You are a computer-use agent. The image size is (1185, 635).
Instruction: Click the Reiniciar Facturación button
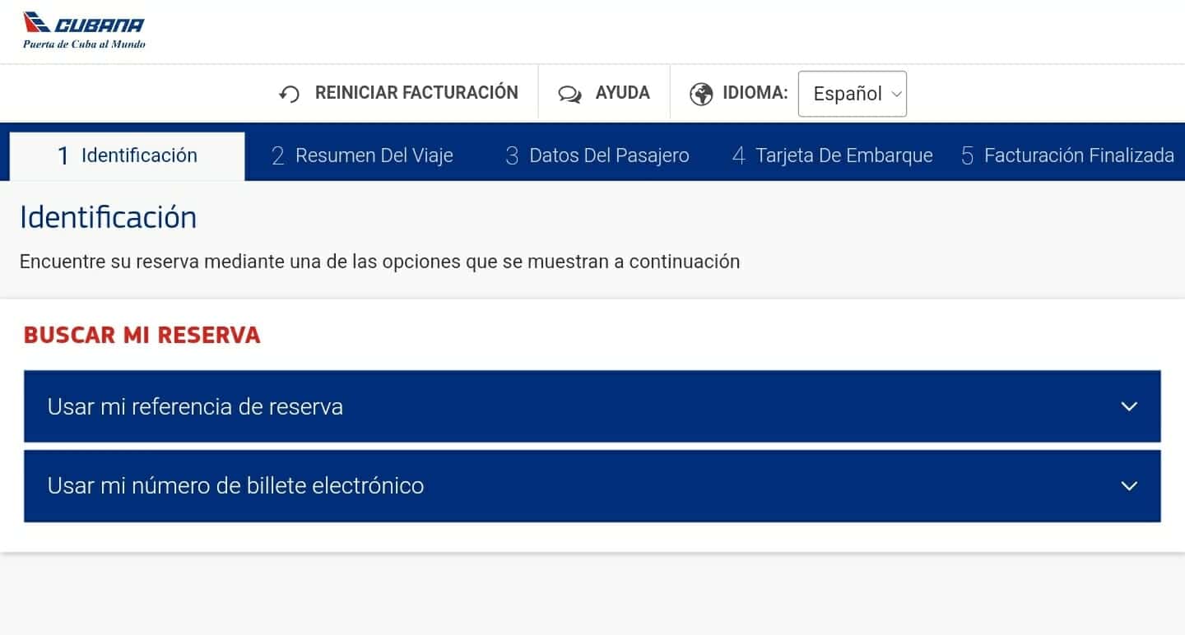398,93
